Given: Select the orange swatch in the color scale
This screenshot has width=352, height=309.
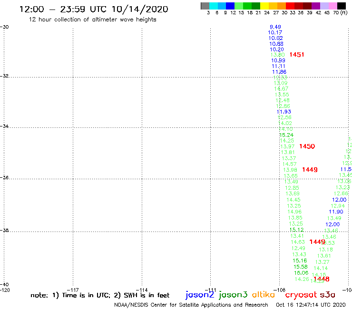Looking at the screenshot, I should click(282, 6).
